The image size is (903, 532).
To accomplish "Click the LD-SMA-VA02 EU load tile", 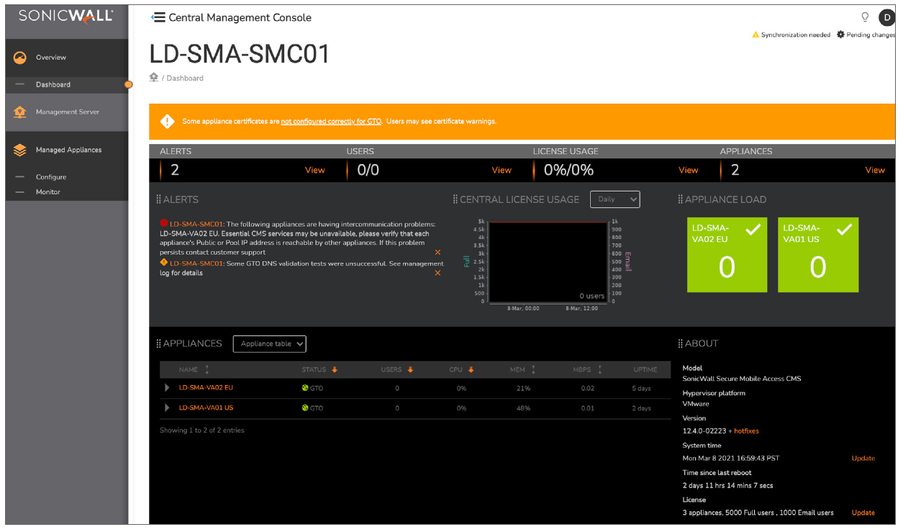I will (727, 255).
